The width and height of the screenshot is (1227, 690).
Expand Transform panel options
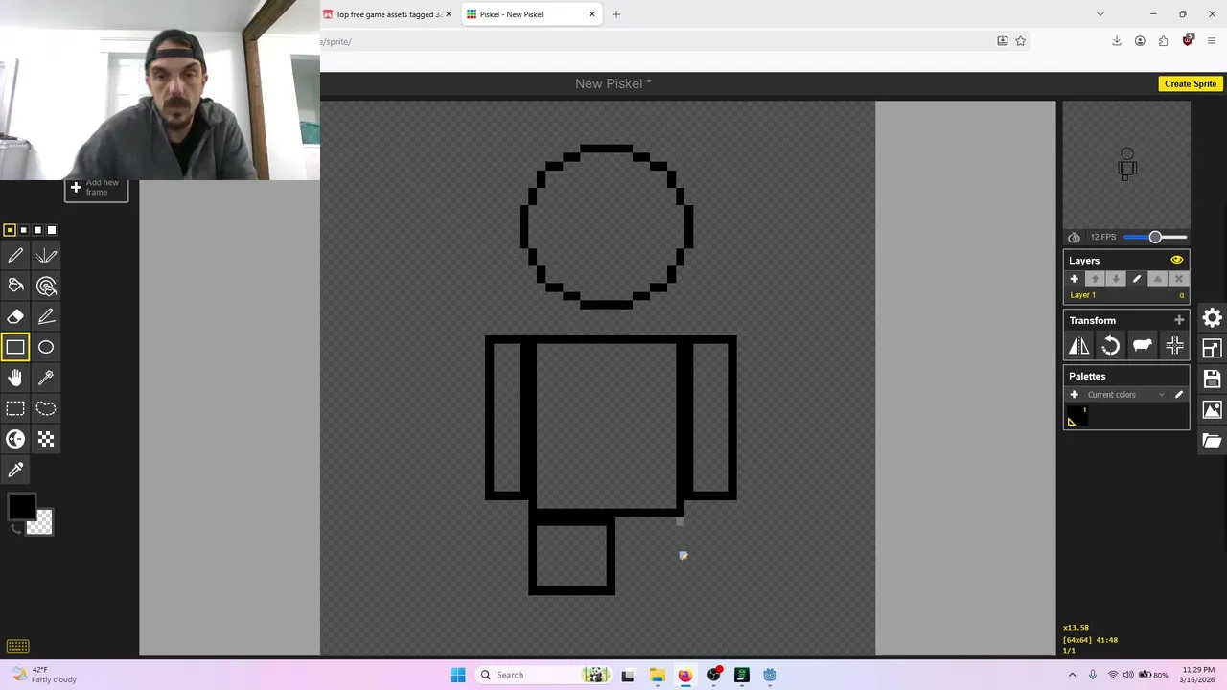[1179, 320]
